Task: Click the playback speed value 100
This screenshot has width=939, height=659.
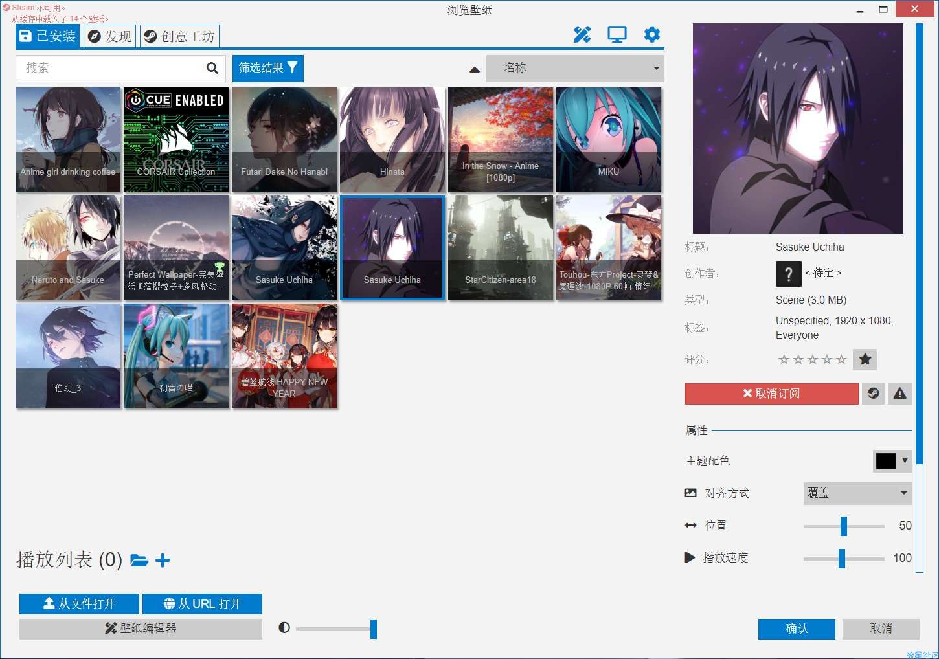Action: coord(902,558)
